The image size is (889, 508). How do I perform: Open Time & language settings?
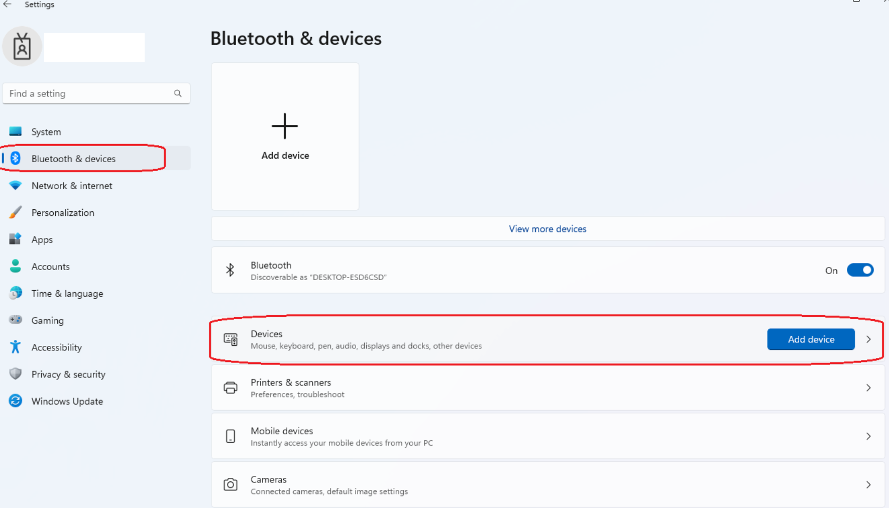point(67,294)
